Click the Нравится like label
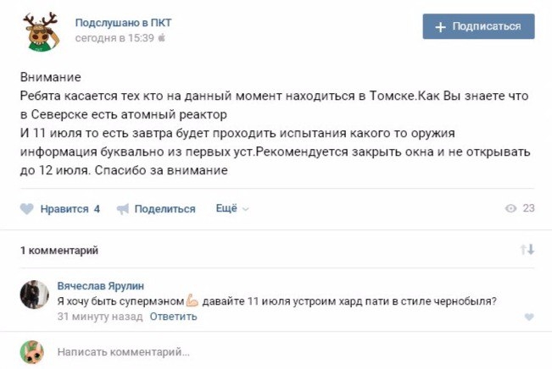 [64, 209]
